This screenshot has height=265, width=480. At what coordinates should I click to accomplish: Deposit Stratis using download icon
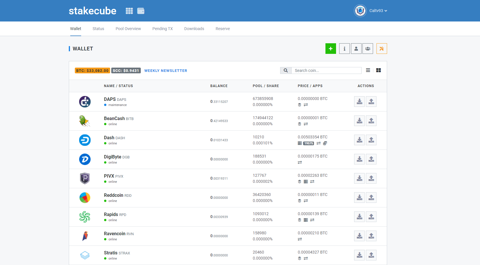click(359, 255)
